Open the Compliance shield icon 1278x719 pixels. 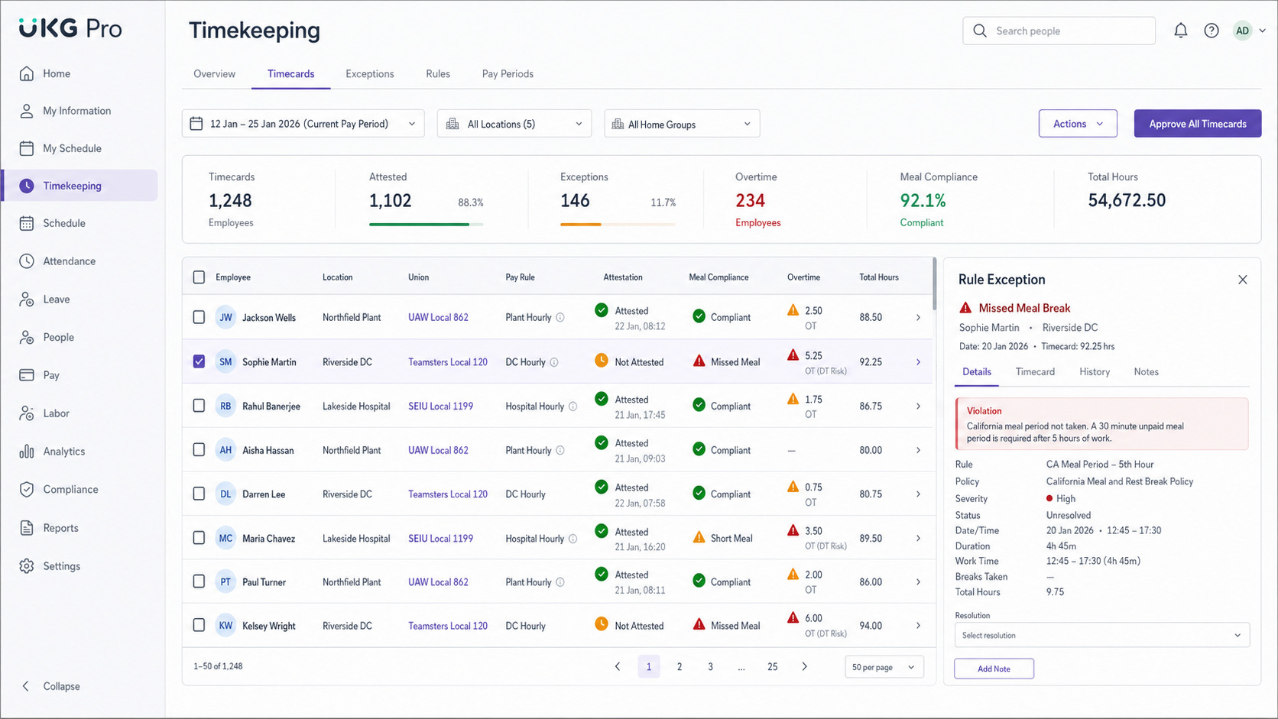27,490
